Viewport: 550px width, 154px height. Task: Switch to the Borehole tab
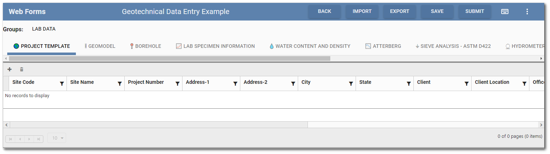click(146, 46)
